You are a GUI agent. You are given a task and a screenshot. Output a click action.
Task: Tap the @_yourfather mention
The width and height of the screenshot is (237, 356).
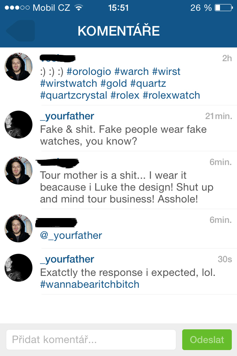(x=71, y=235)
